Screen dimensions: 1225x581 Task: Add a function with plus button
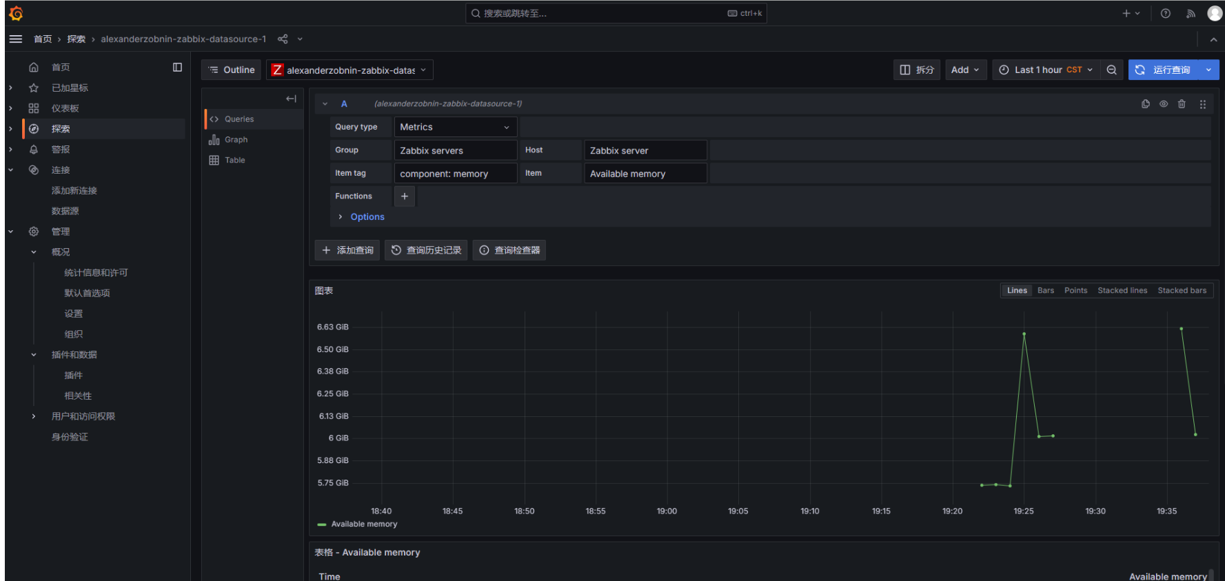405,196
